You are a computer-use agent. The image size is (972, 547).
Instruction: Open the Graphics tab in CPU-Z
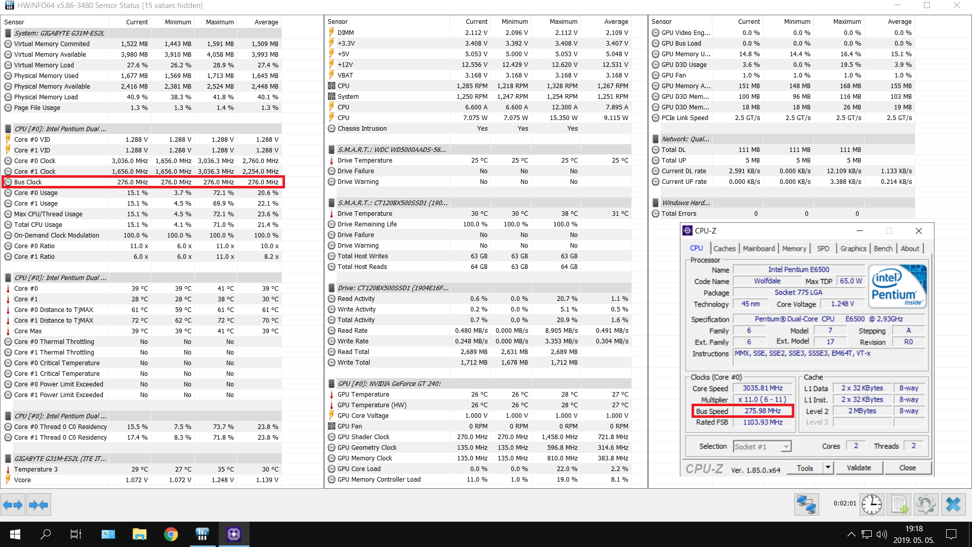(854, 249)
